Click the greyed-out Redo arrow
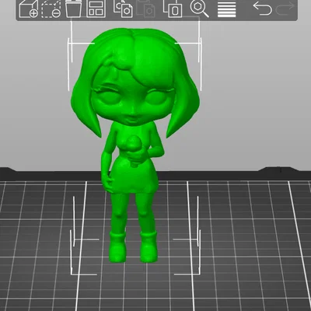 coord(285,9)
